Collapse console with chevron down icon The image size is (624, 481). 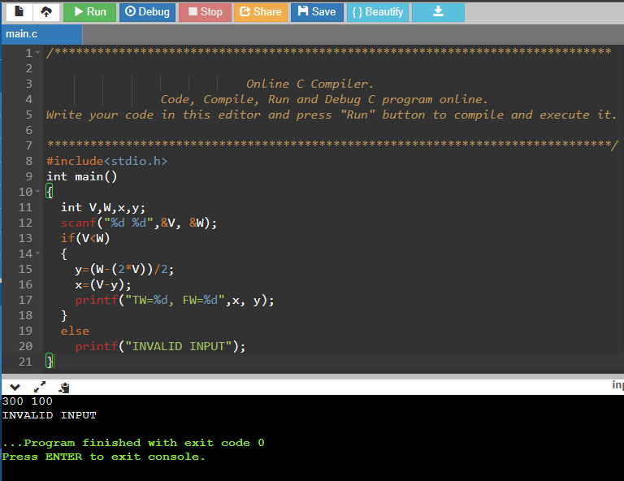[x=15, y=387]
